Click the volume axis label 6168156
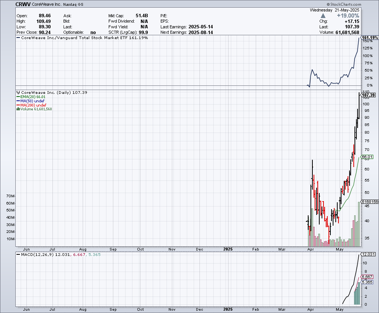This screenshot has height=313, width=379. pyautogui.click(x=370, y=202)
